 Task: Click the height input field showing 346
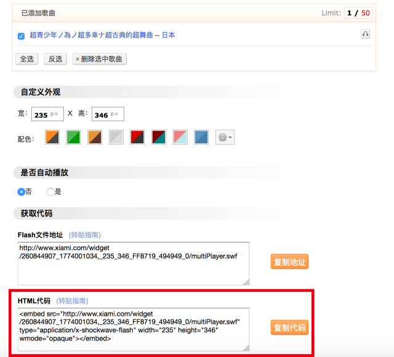108,114
